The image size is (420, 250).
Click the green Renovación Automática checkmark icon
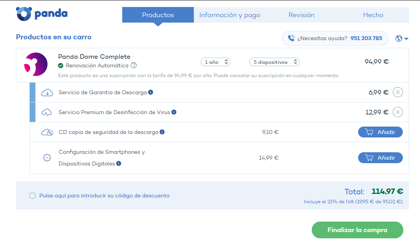[x=61, y=66]
